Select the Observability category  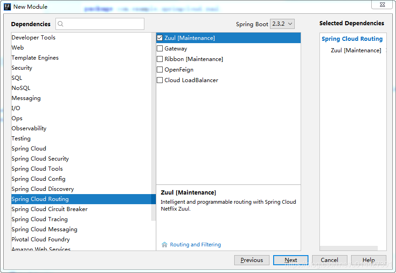pos(81,128)
